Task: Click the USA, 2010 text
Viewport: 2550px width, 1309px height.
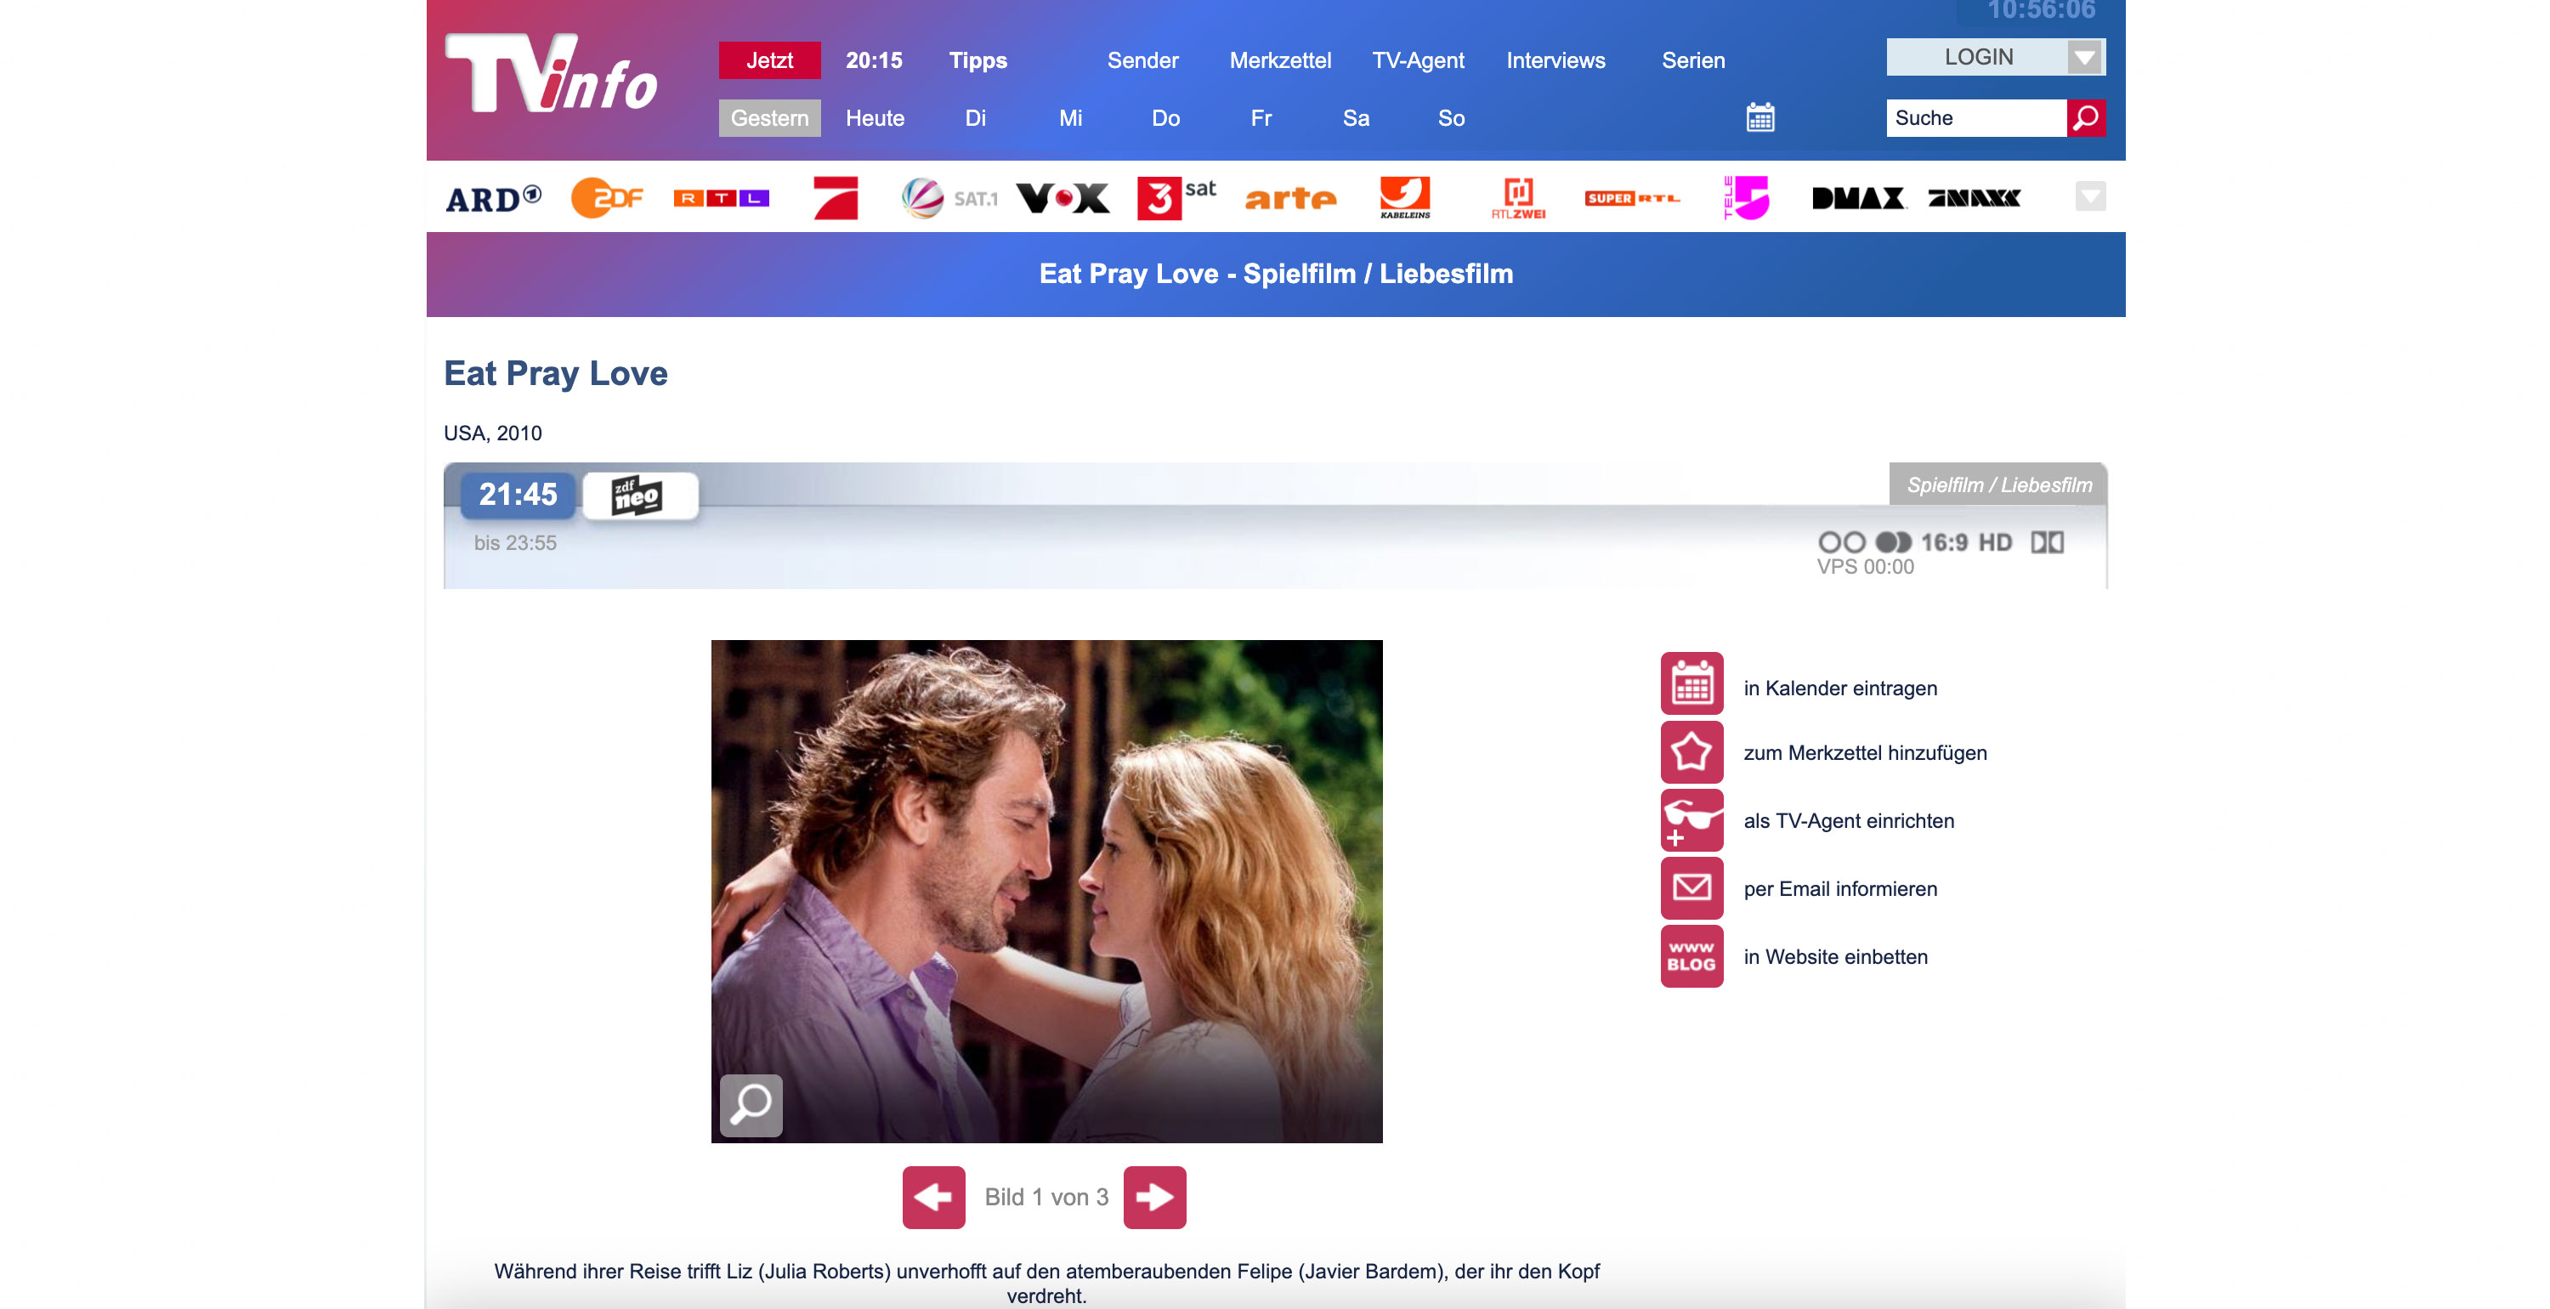Action: tap(493, 433)
